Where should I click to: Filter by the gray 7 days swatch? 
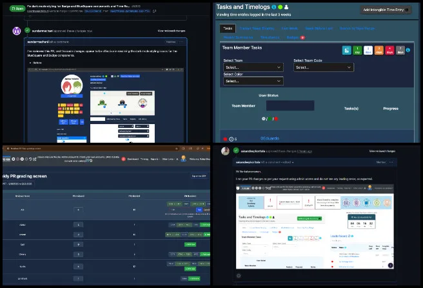(400, 50)
